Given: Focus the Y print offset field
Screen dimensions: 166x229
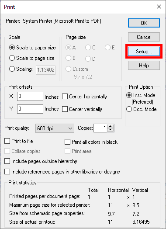Looking at the screenshot, I should tap(30, 109).
